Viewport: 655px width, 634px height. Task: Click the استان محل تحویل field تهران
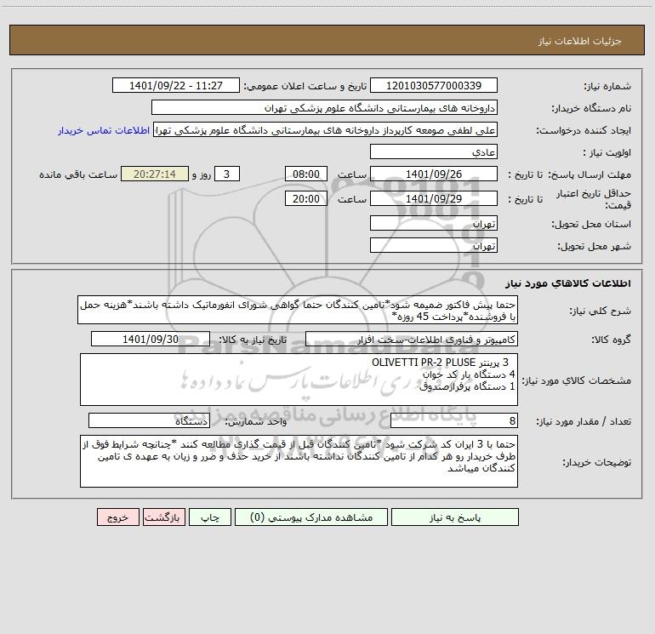point(434,224)
